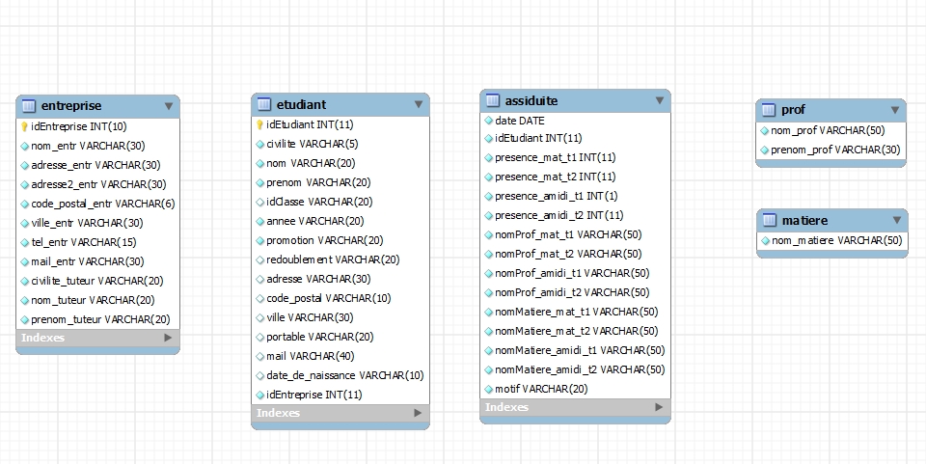This screenshot has width=926, height=464.
Task: Select column civilite_tuteur VARCHAR(20)
Action: pyautogui.click(x=97, y=281)
